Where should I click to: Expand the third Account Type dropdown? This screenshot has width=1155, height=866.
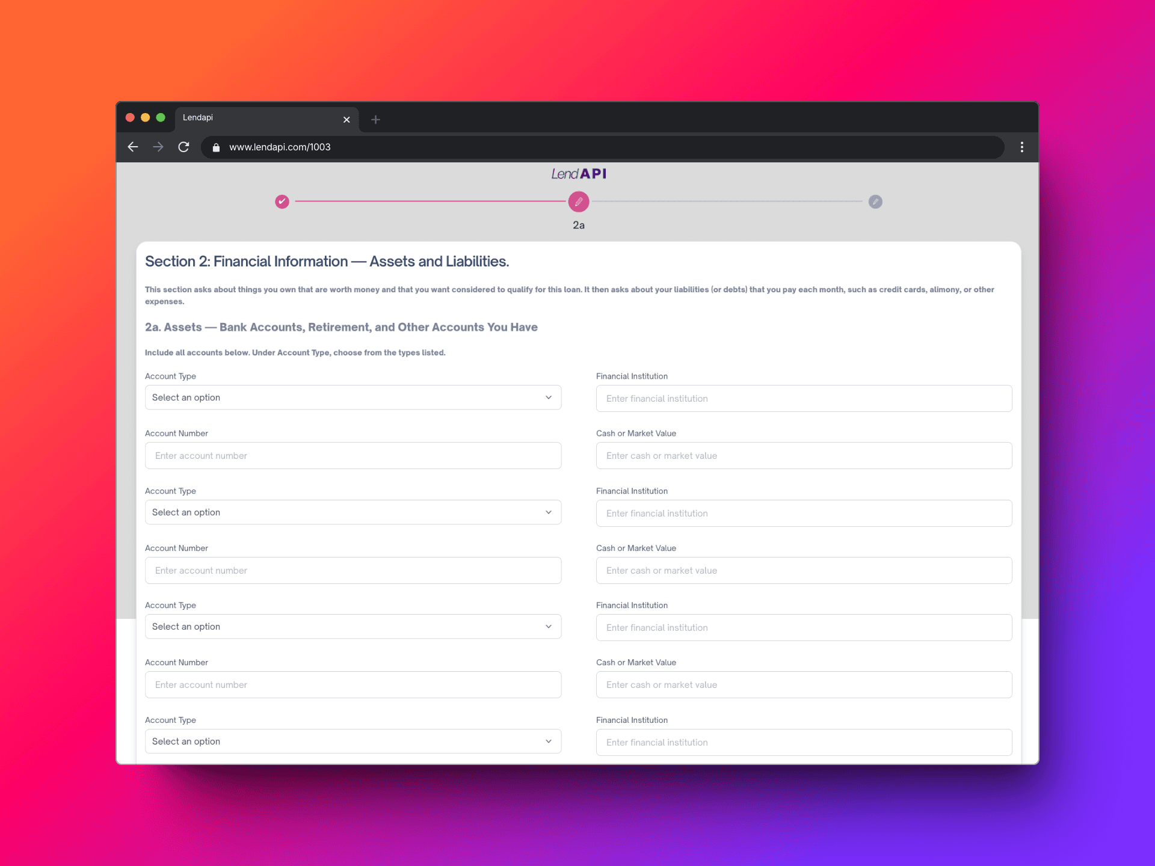[353, 627]
